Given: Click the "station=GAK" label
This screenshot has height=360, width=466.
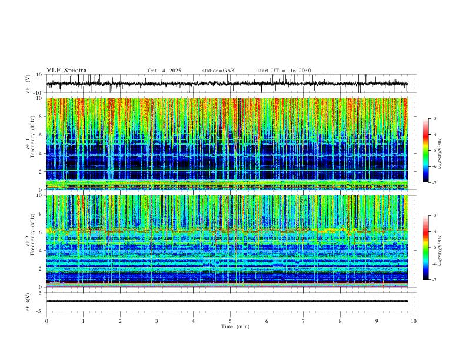Looking at the screenshot, I should coord(218,71).
